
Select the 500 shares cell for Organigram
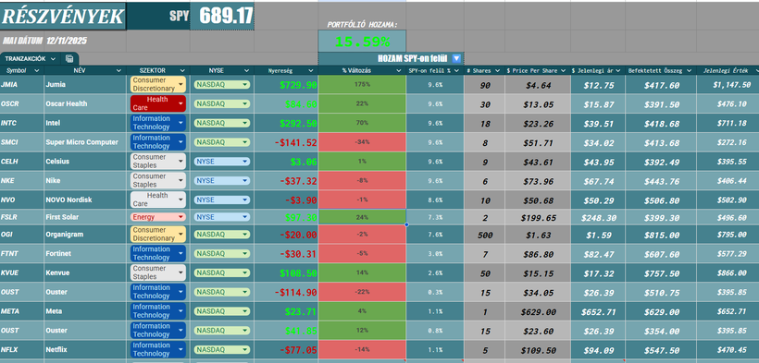[x=484, y=235]
